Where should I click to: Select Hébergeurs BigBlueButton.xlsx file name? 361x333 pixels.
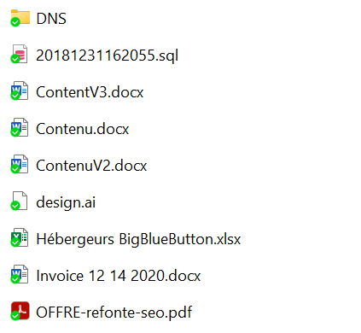138,239
